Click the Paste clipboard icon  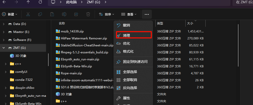(52, 14)
